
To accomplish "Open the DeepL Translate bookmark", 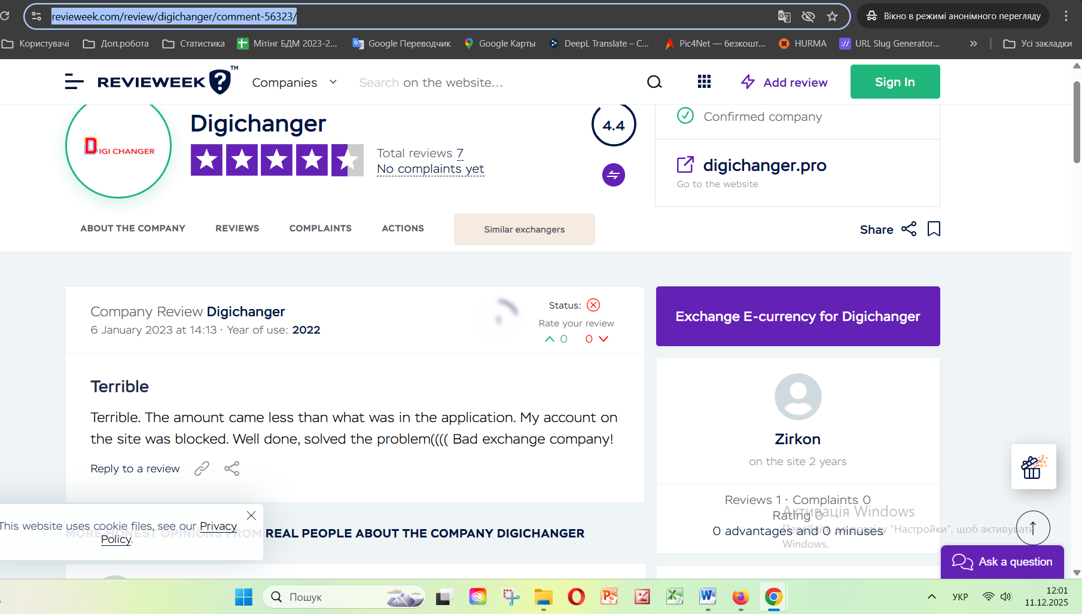I will [x=599, y=44].
